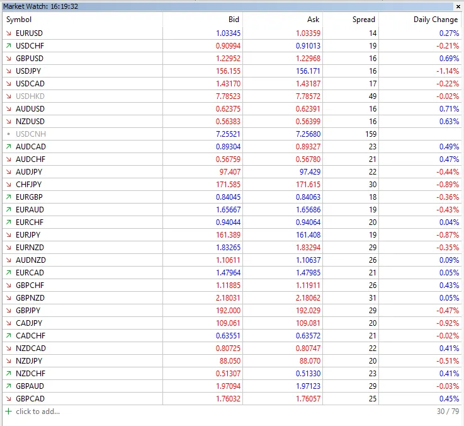The width and height of the screenshot is (464, 426).
Task: Sort by the Symbol column header
Action: point(19,20)
